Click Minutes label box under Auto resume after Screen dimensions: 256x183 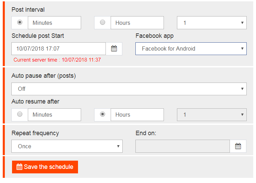click(54, 115)
